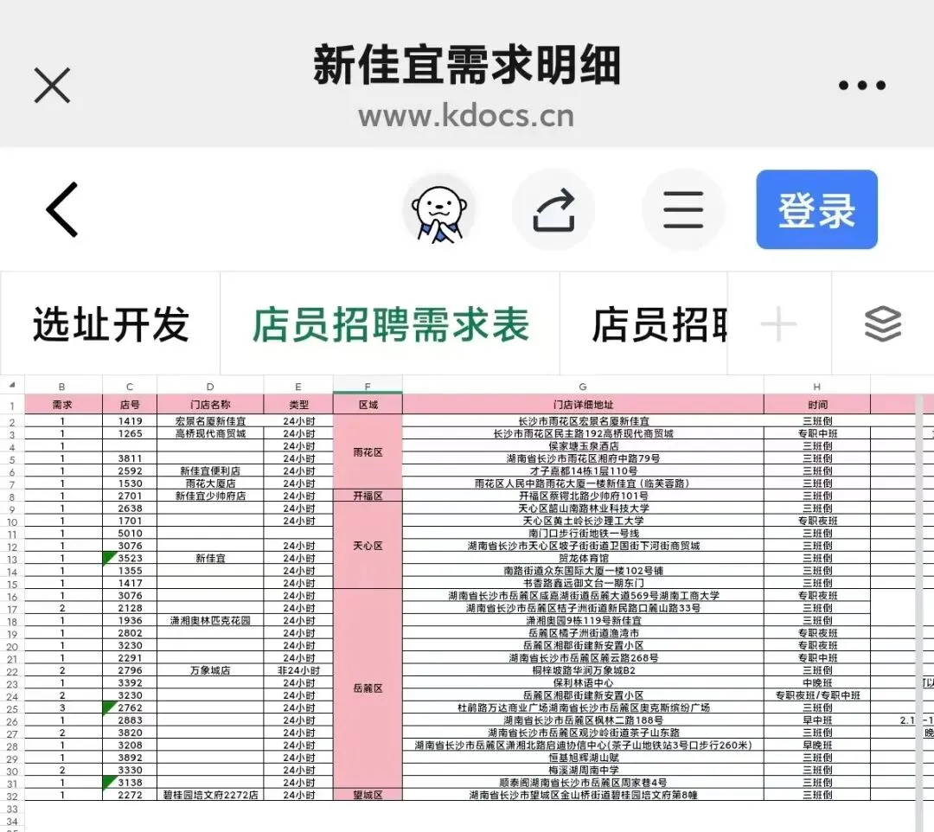The image size is (934, 832).
Task: Select cell 3523 with green comment marker
Action: (x=130, y=558)
